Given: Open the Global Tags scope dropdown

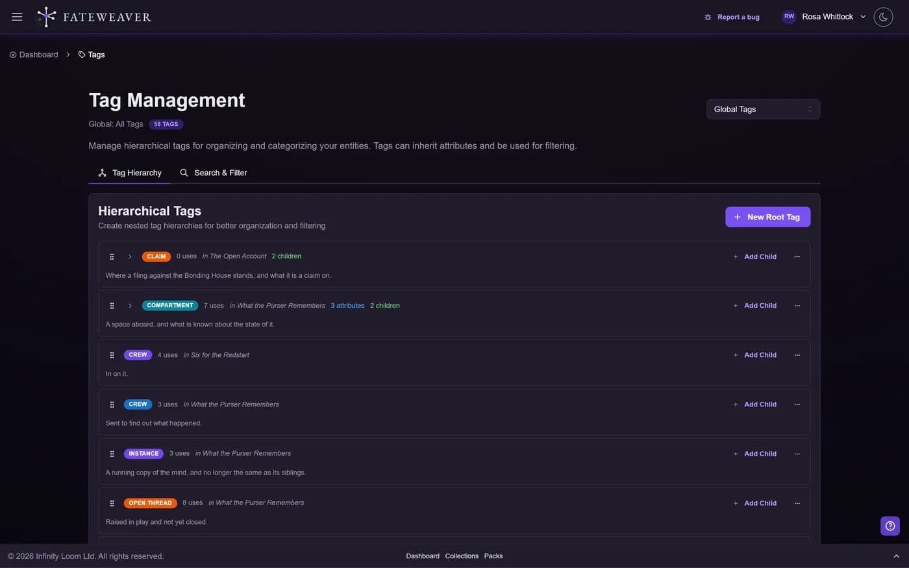Looking at the screenshot, I should point(763,109).
